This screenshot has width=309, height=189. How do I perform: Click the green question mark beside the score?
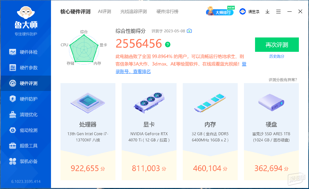point(167,45)
